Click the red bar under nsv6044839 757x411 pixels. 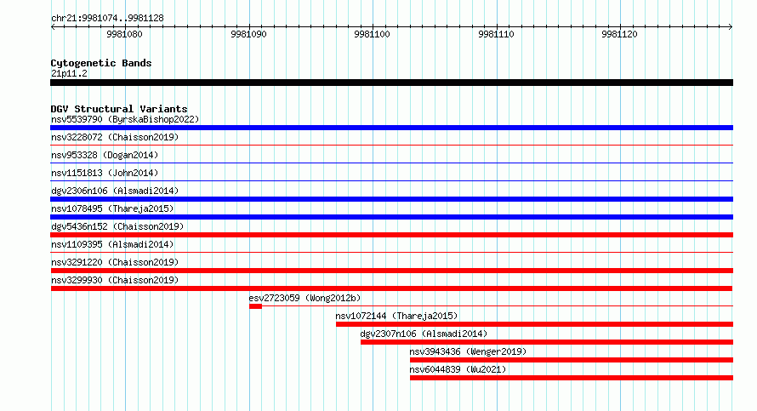[572, 378]
